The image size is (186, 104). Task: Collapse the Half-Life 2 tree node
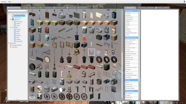(11, 19)
